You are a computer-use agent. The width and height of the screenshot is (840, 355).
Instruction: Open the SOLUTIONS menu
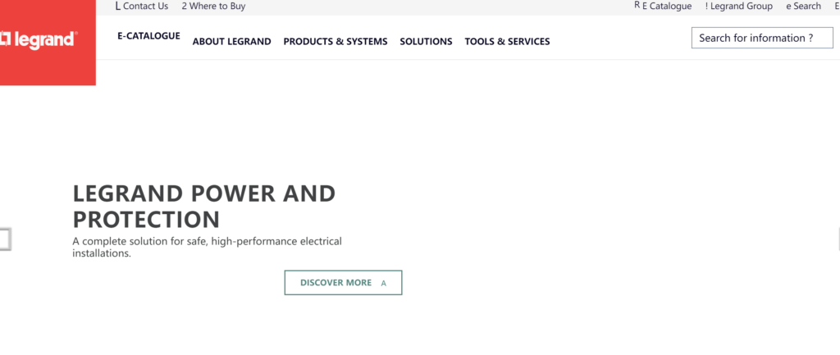[x=426, y=41]
